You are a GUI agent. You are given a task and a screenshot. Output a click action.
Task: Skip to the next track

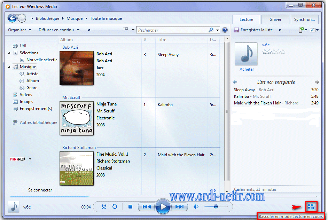179,207
